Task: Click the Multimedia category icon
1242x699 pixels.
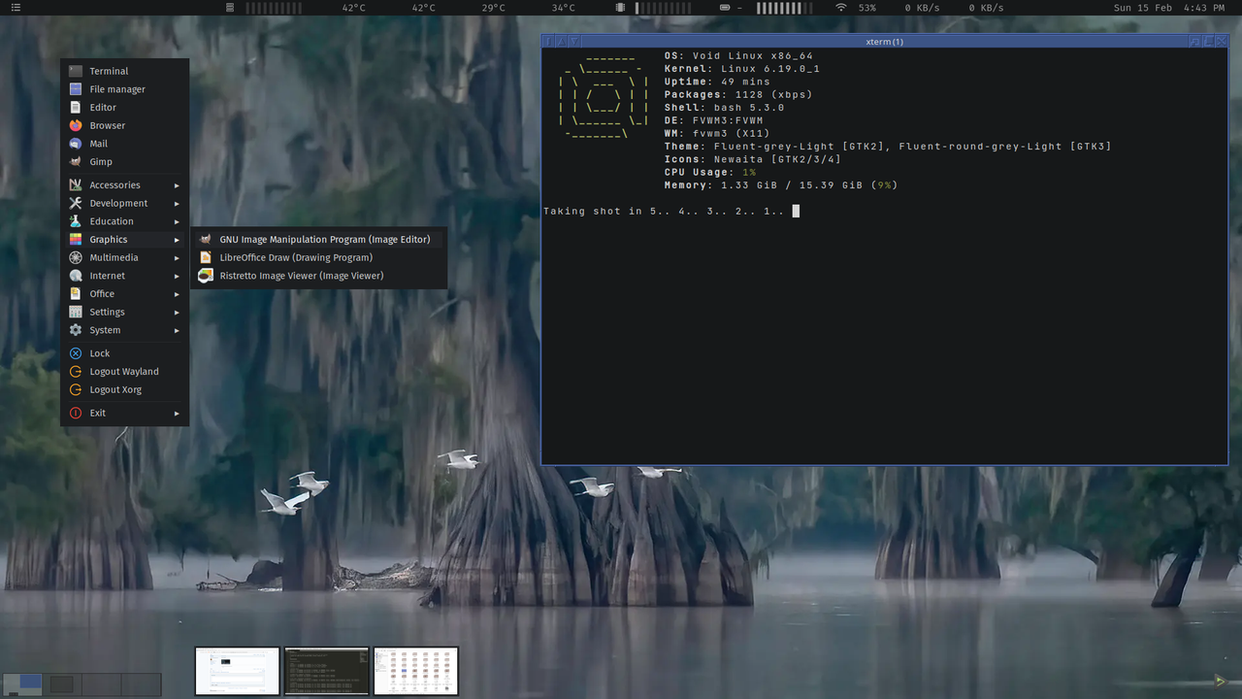Action: click(x=76, y=257)
